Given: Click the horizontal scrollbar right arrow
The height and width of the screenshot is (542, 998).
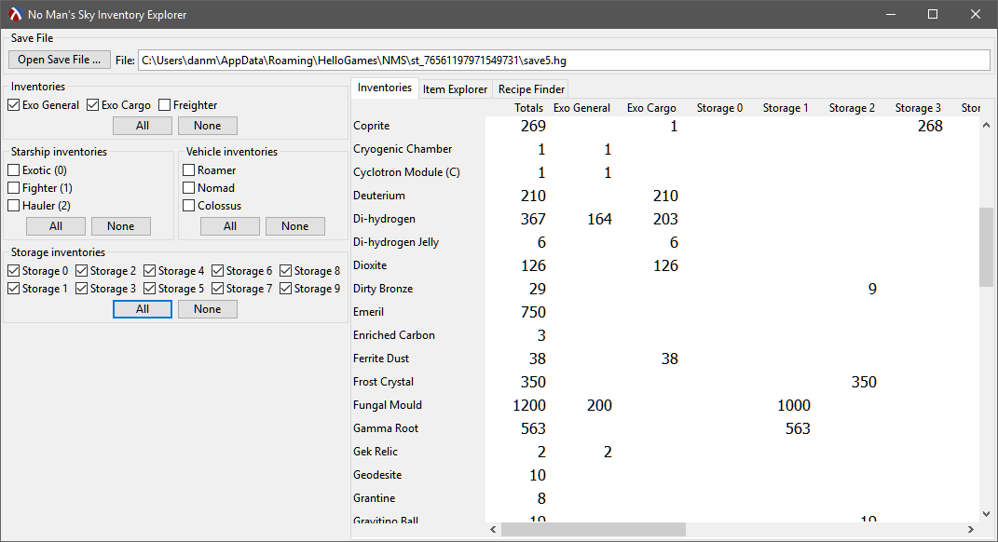Looking at the screenshot, I should [971, 529].
